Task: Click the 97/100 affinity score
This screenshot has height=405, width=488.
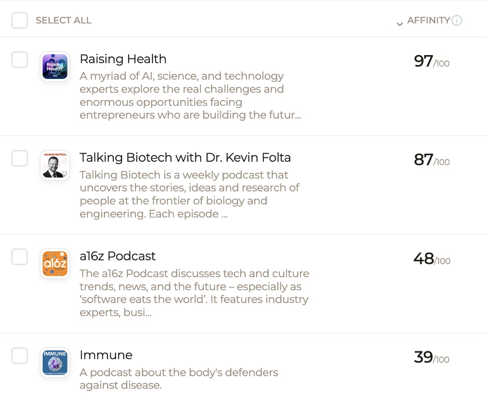Action: [432, 61]
